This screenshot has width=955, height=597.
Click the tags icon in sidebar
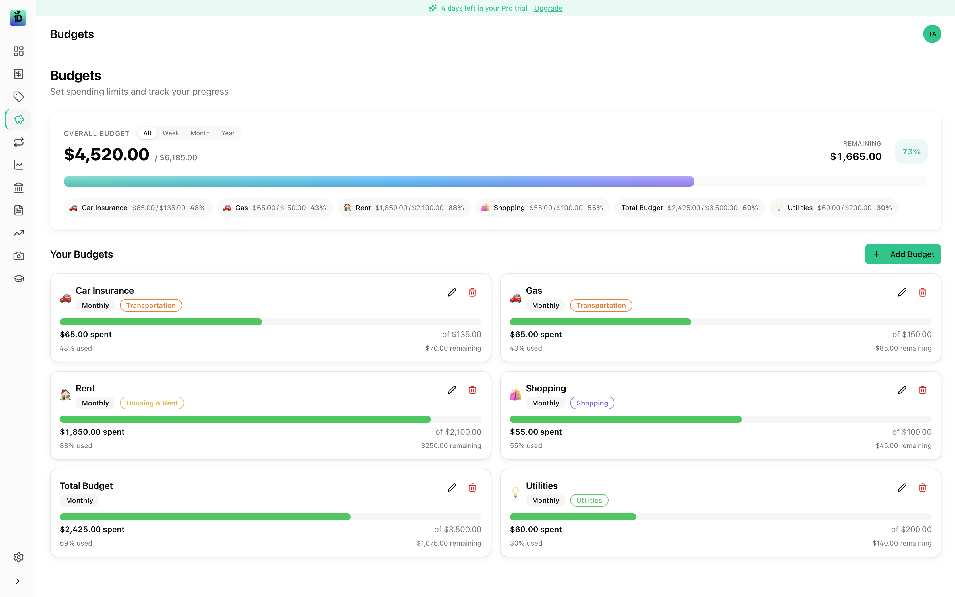[x=18, y=96]
